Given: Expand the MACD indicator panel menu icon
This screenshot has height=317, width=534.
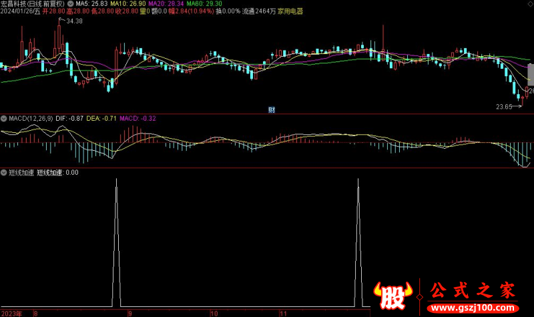Looking at the screenshot, I should tap(4, 119).
